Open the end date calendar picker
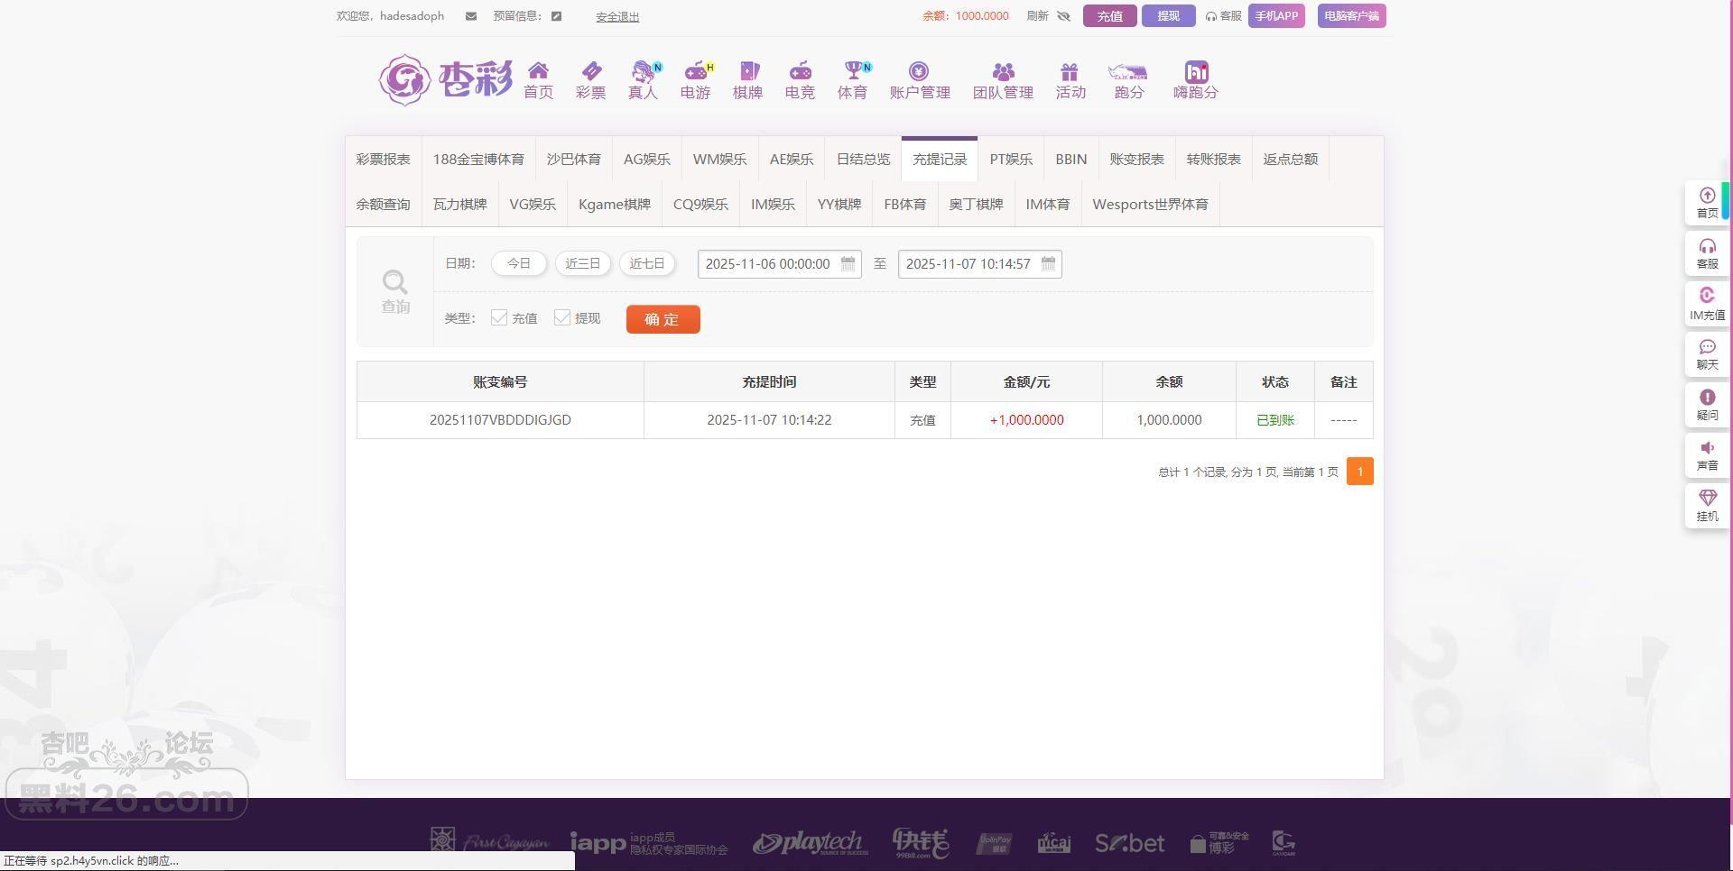The width and height of the screenshot is (1733, 871). pos(1048,263)
